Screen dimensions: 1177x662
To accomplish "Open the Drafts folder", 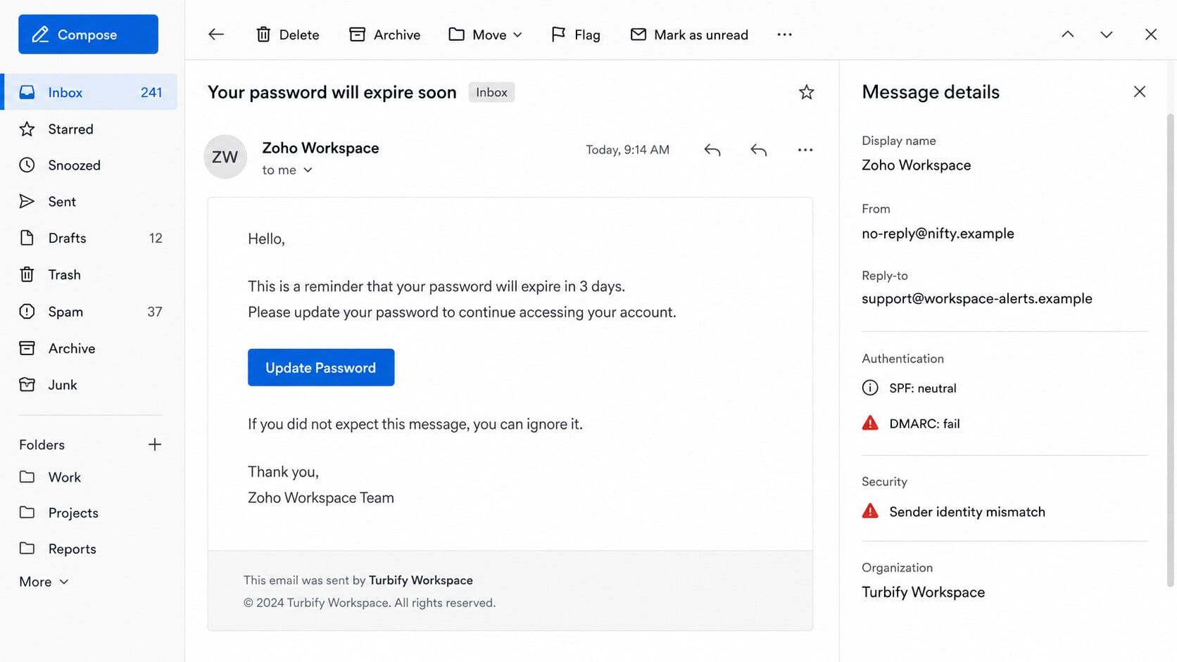I will click(90, 238).
